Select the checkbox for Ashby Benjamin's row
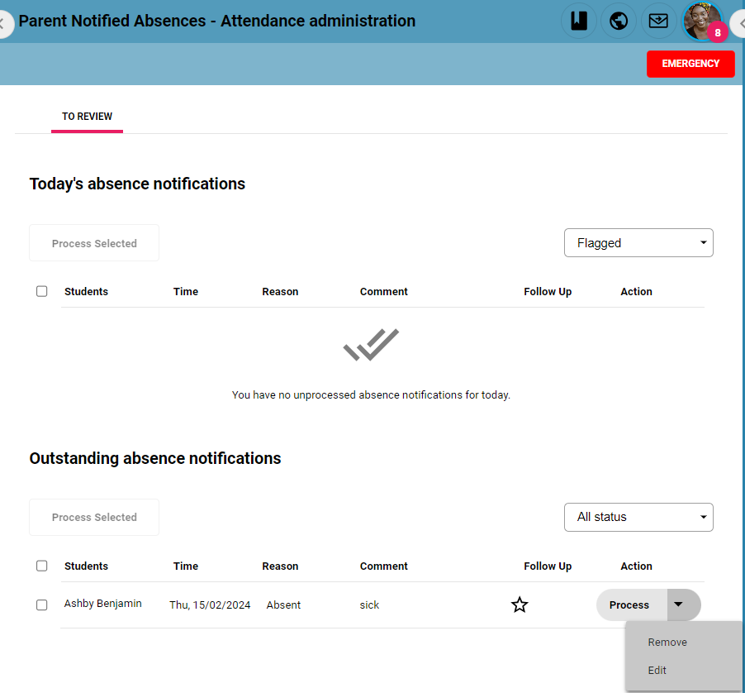The width and height of the screenshot is (745, 693). pyautogui.click(x=42, y=605)
